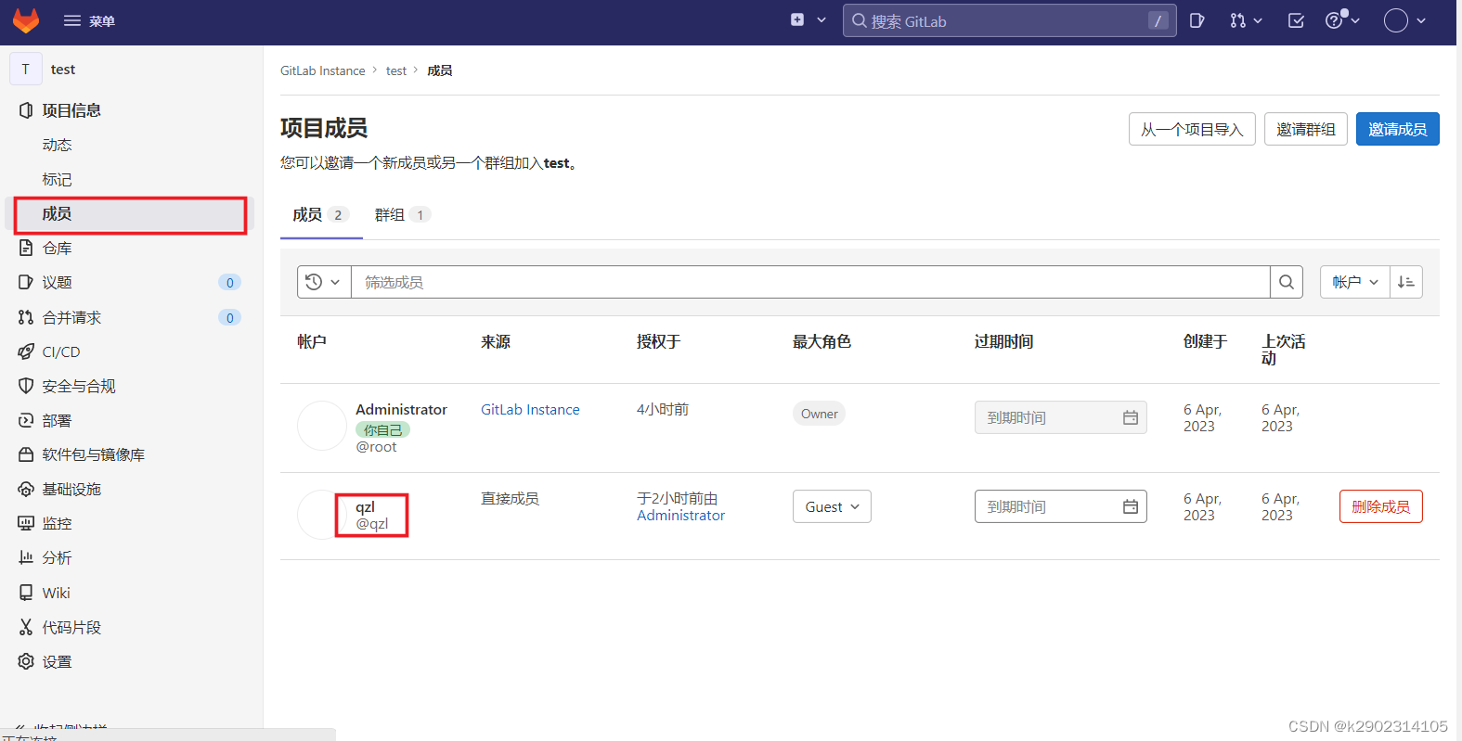Toggle the sort direction button
Screen dimensions: 1462x741
[1406, 282]
